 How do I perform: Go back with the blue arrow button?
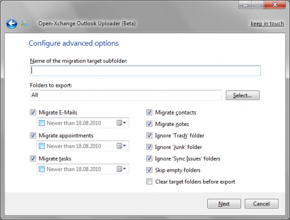pos(11,24)
